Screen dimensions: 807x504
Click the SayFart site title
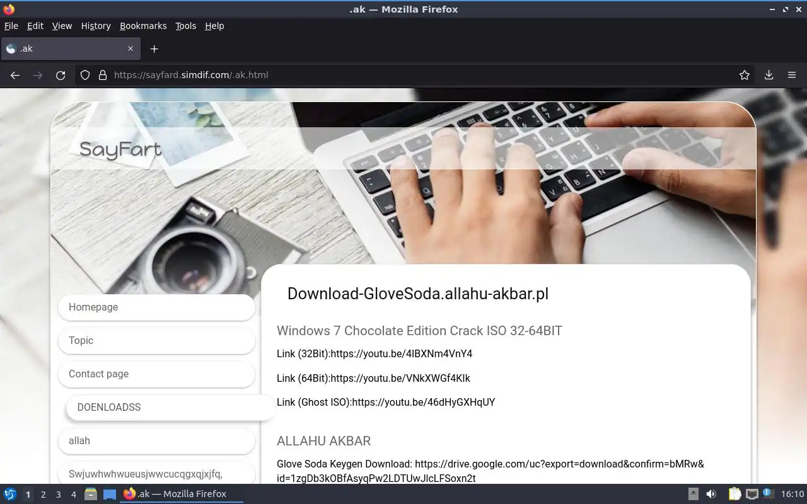(120, 150)
